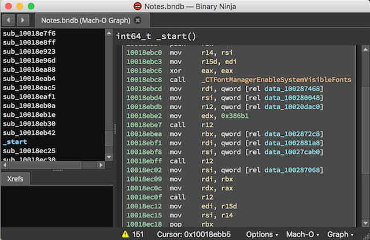Select function sub_10018eb42 in list
370x240 pixels.
click(x=29, y=133)
